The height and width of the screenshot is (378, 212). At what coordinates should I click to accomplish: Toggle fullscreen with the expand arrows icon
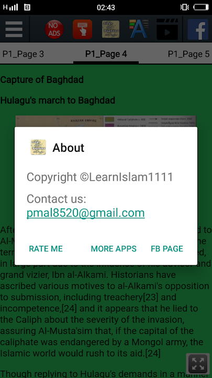198,364
